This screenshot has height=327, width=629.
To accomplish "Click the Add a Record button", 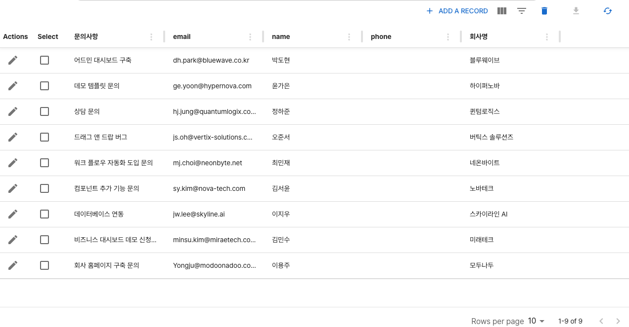I will pos(457,11).
